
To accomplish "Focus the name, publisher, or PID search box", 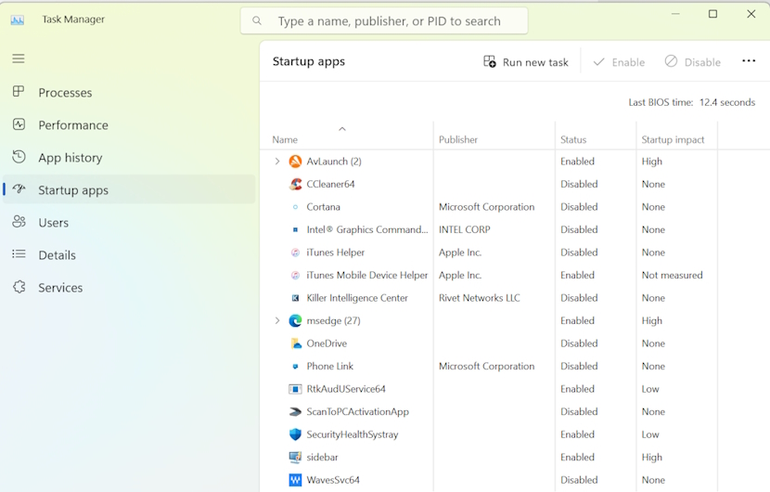I will tap(384, 20).
